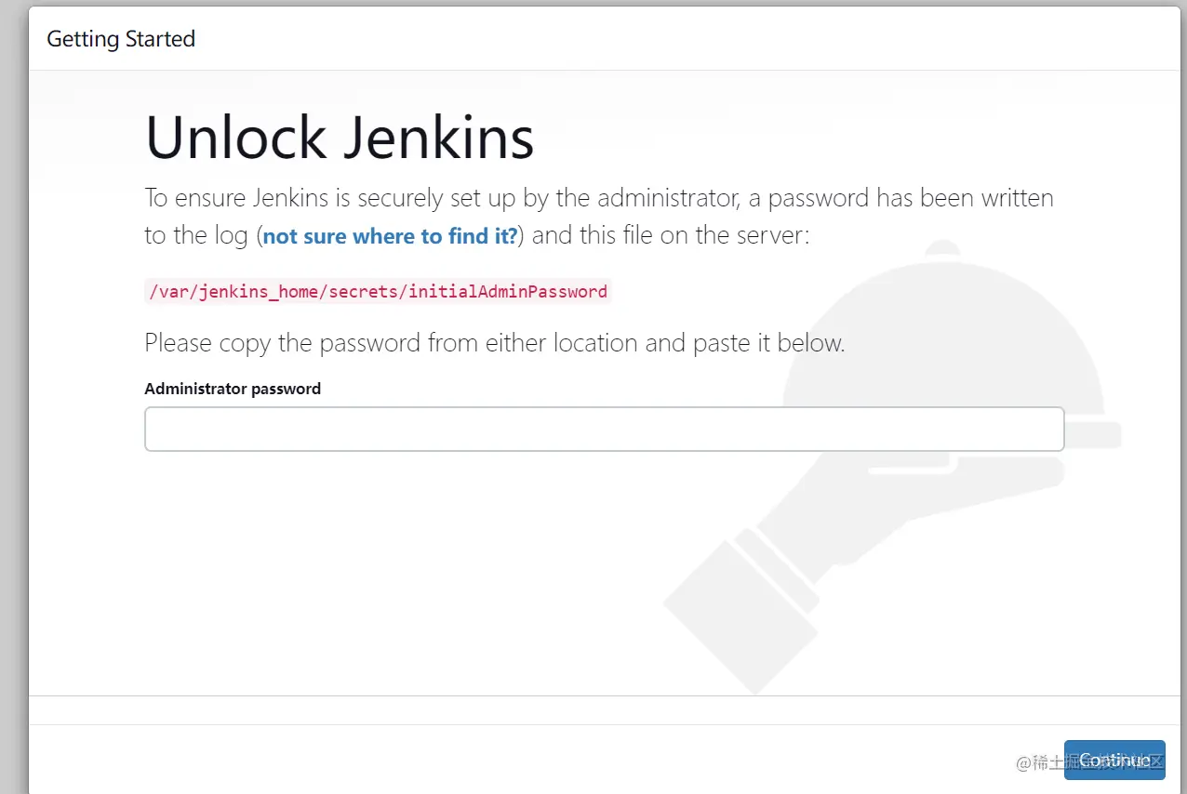Click the words "to the log" before the link
Viewport: 1187px width, 794px height.
195,236
